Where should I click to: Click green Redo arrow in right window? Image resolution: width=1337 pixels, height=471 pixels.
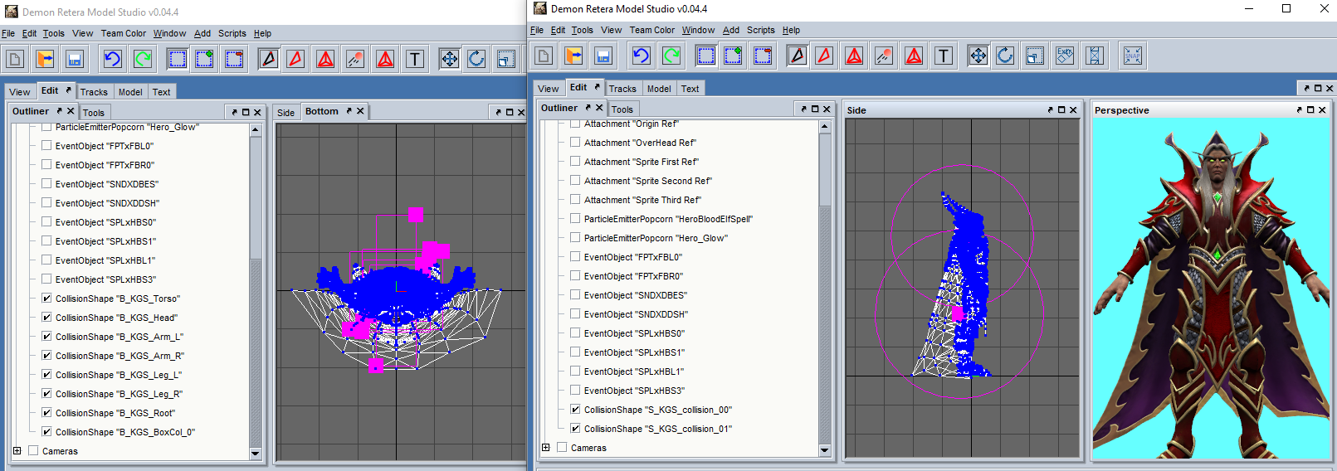click(671, 56)
